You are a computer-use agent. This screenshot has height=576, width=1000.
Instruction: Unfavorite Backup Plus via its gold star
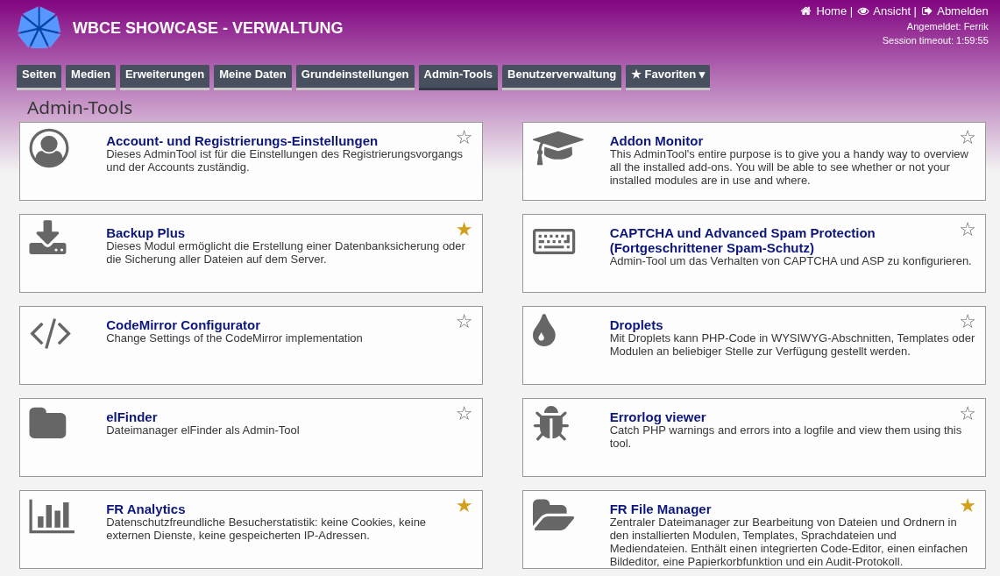[465, 229]
